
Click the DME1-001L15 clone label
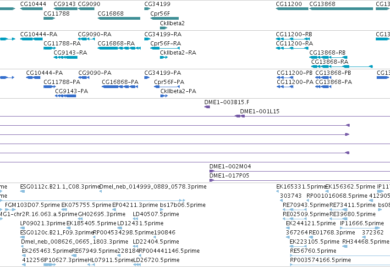[x=260, y=111]
